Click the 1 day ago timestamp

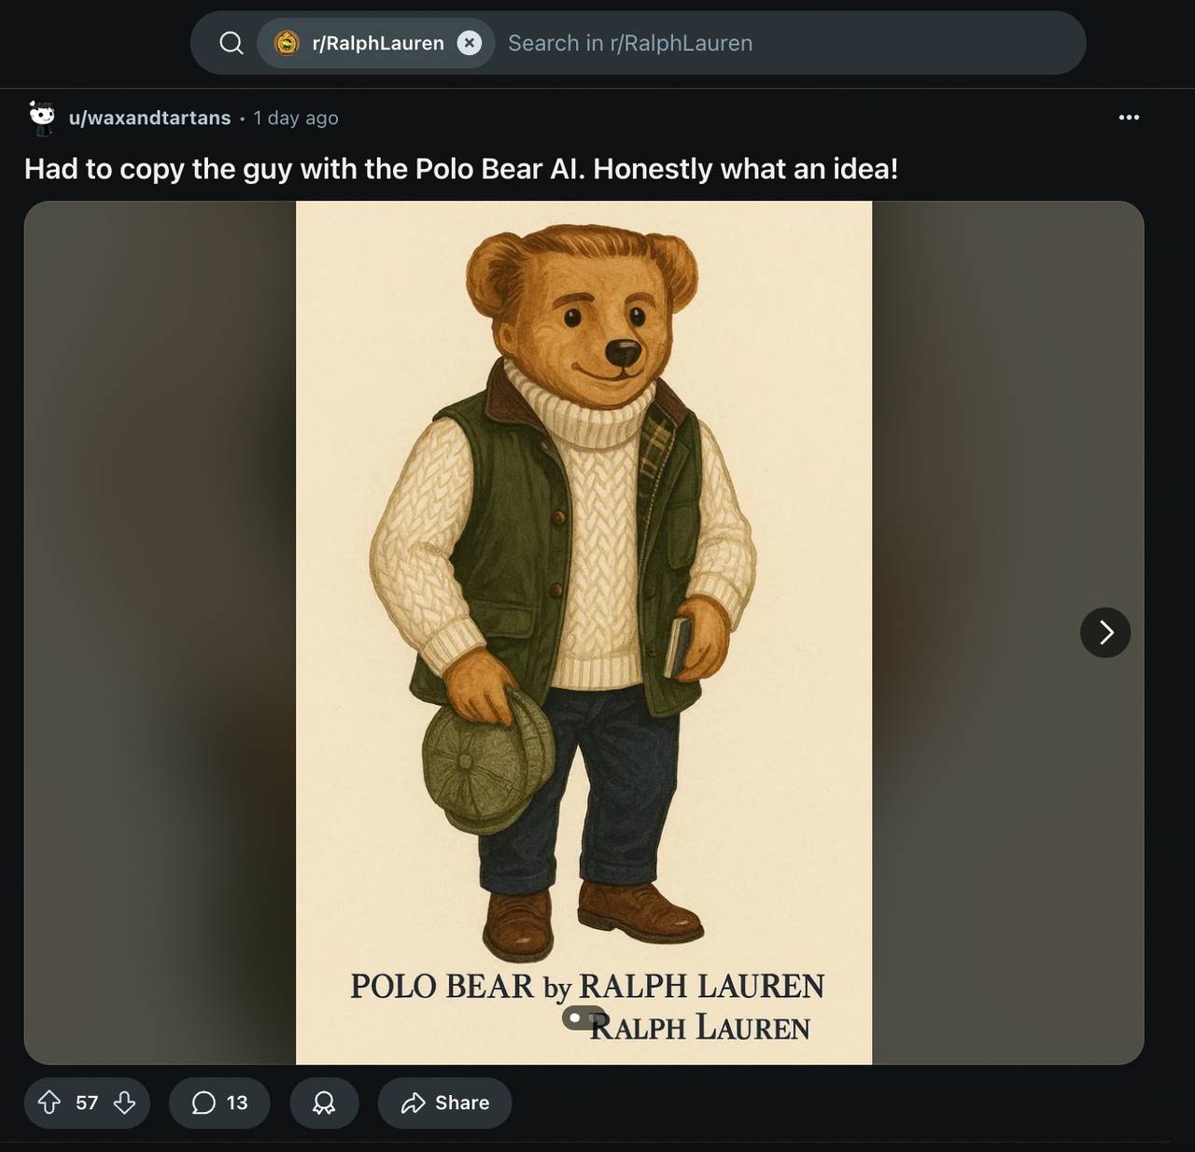click(296, 118)
